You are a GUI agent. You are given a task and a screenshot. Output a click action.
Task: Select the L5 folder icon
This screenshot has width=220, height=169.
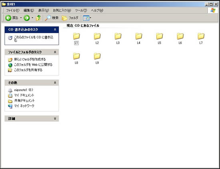coord(159,36)
